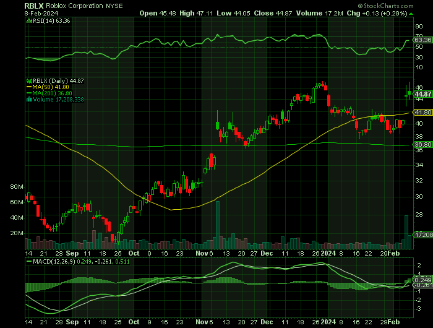Click the 32 price axis label
The image size is (433, 328).
tap(419, 181)
